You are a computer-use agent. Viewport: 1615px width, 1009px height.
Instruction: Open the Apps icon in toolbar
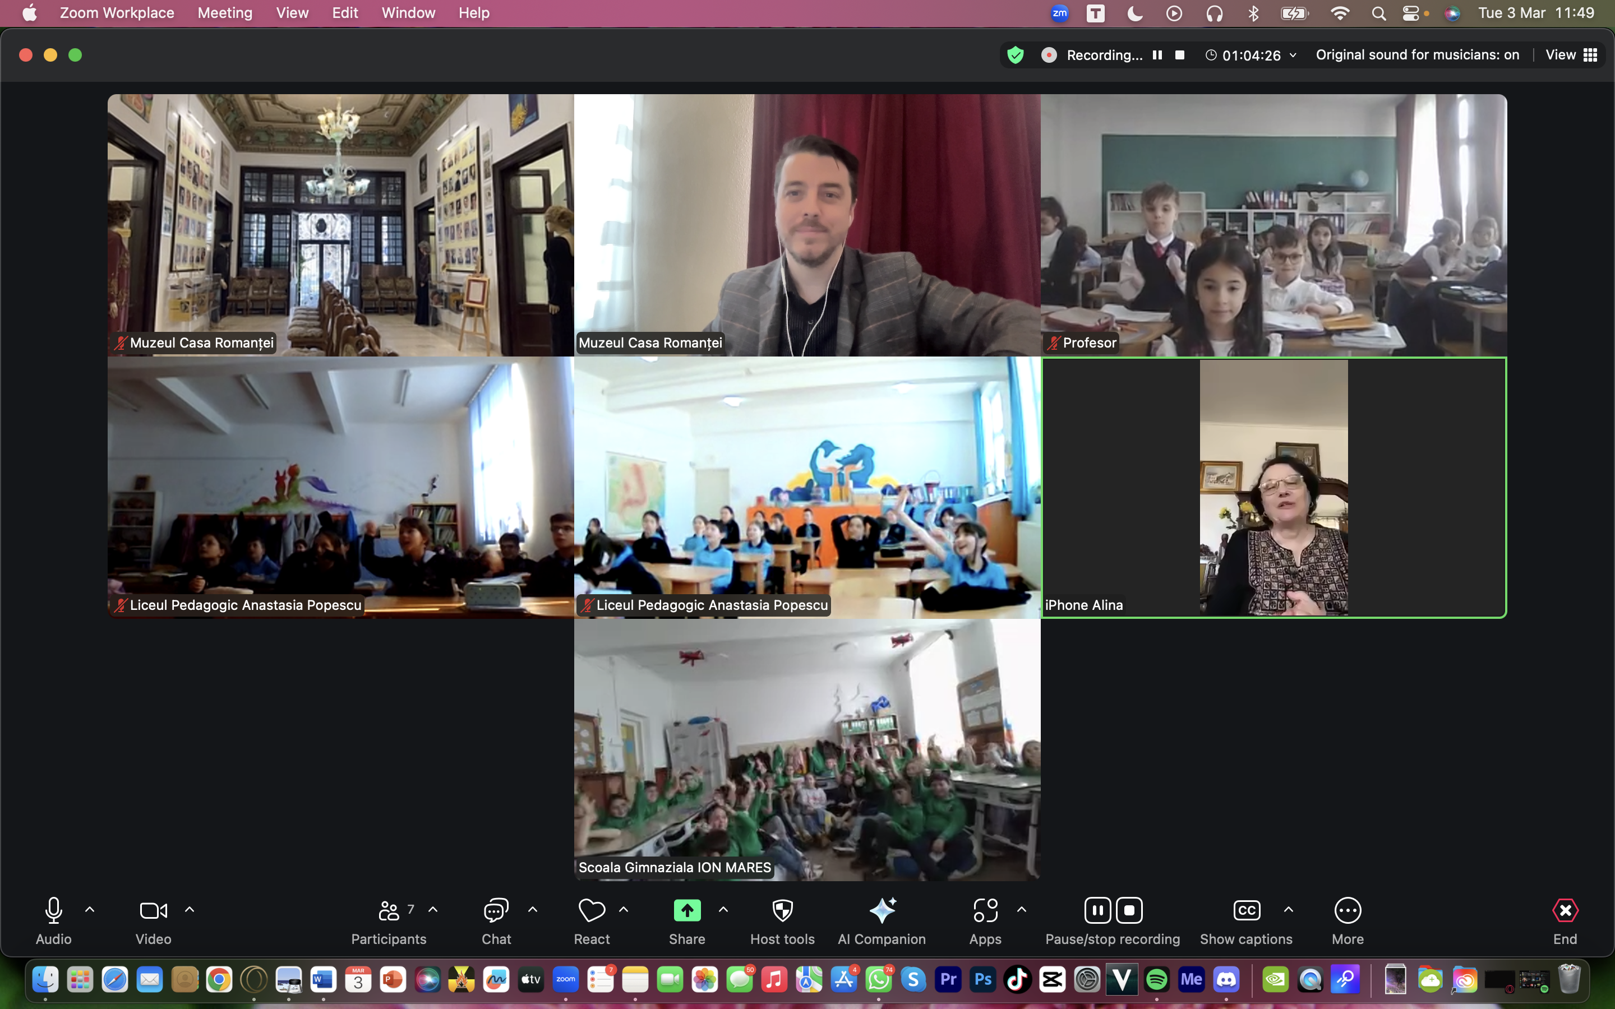(x=985, y=911)
